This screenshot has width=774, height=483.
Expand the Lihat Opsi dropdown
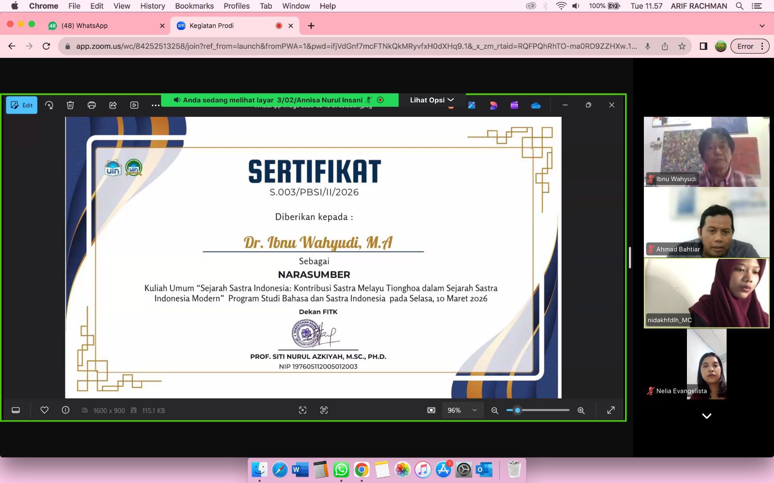432,100
